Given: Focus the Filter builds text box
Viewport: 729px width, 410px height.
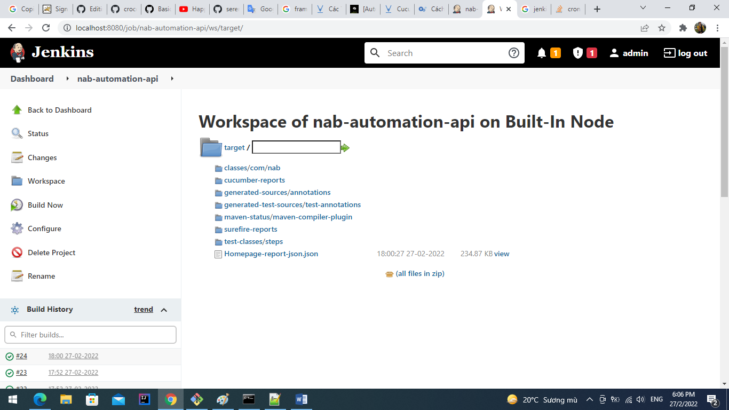Looking at the screenshot, I should pyautogui.click(x=90, y=335).
